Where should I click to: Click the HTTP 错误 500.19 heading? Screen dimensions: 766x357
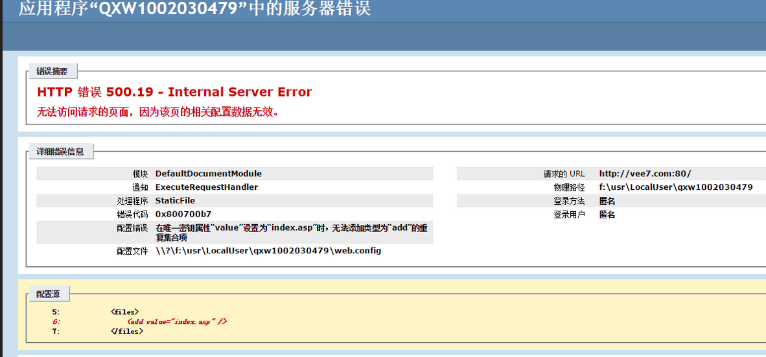click(x=174, y=92)
